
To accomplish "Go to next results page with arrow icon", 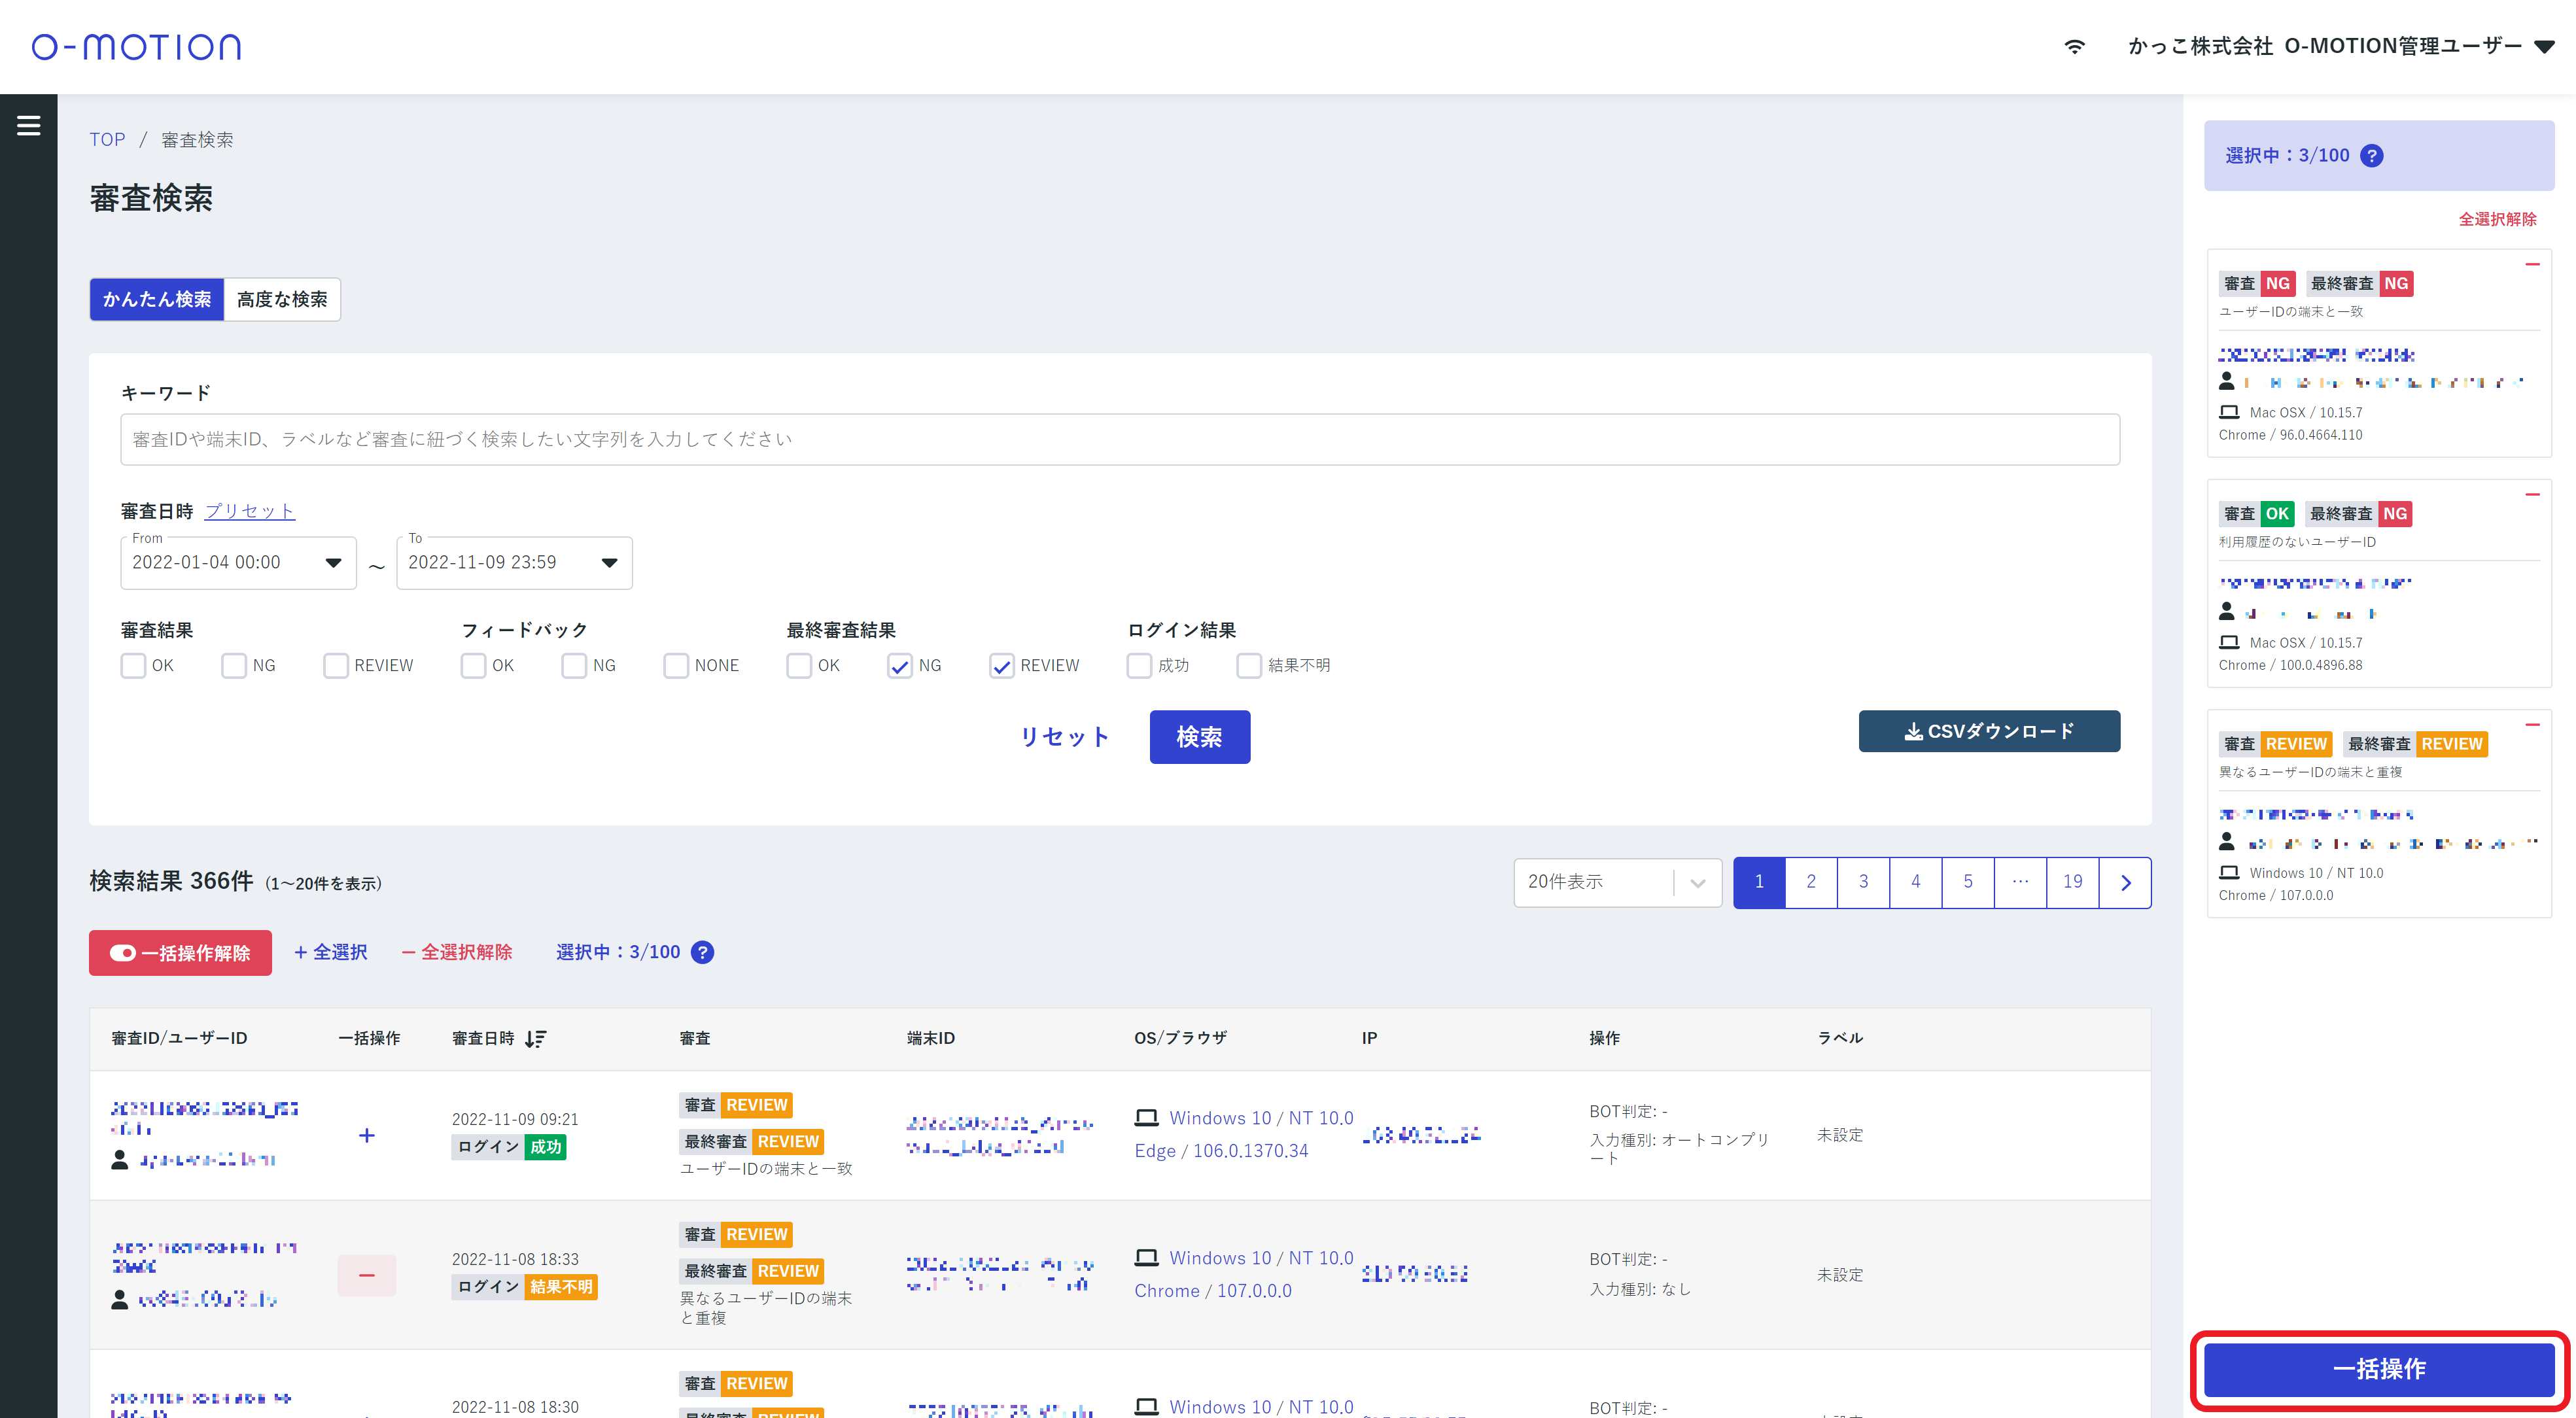I will (2125, 882).
